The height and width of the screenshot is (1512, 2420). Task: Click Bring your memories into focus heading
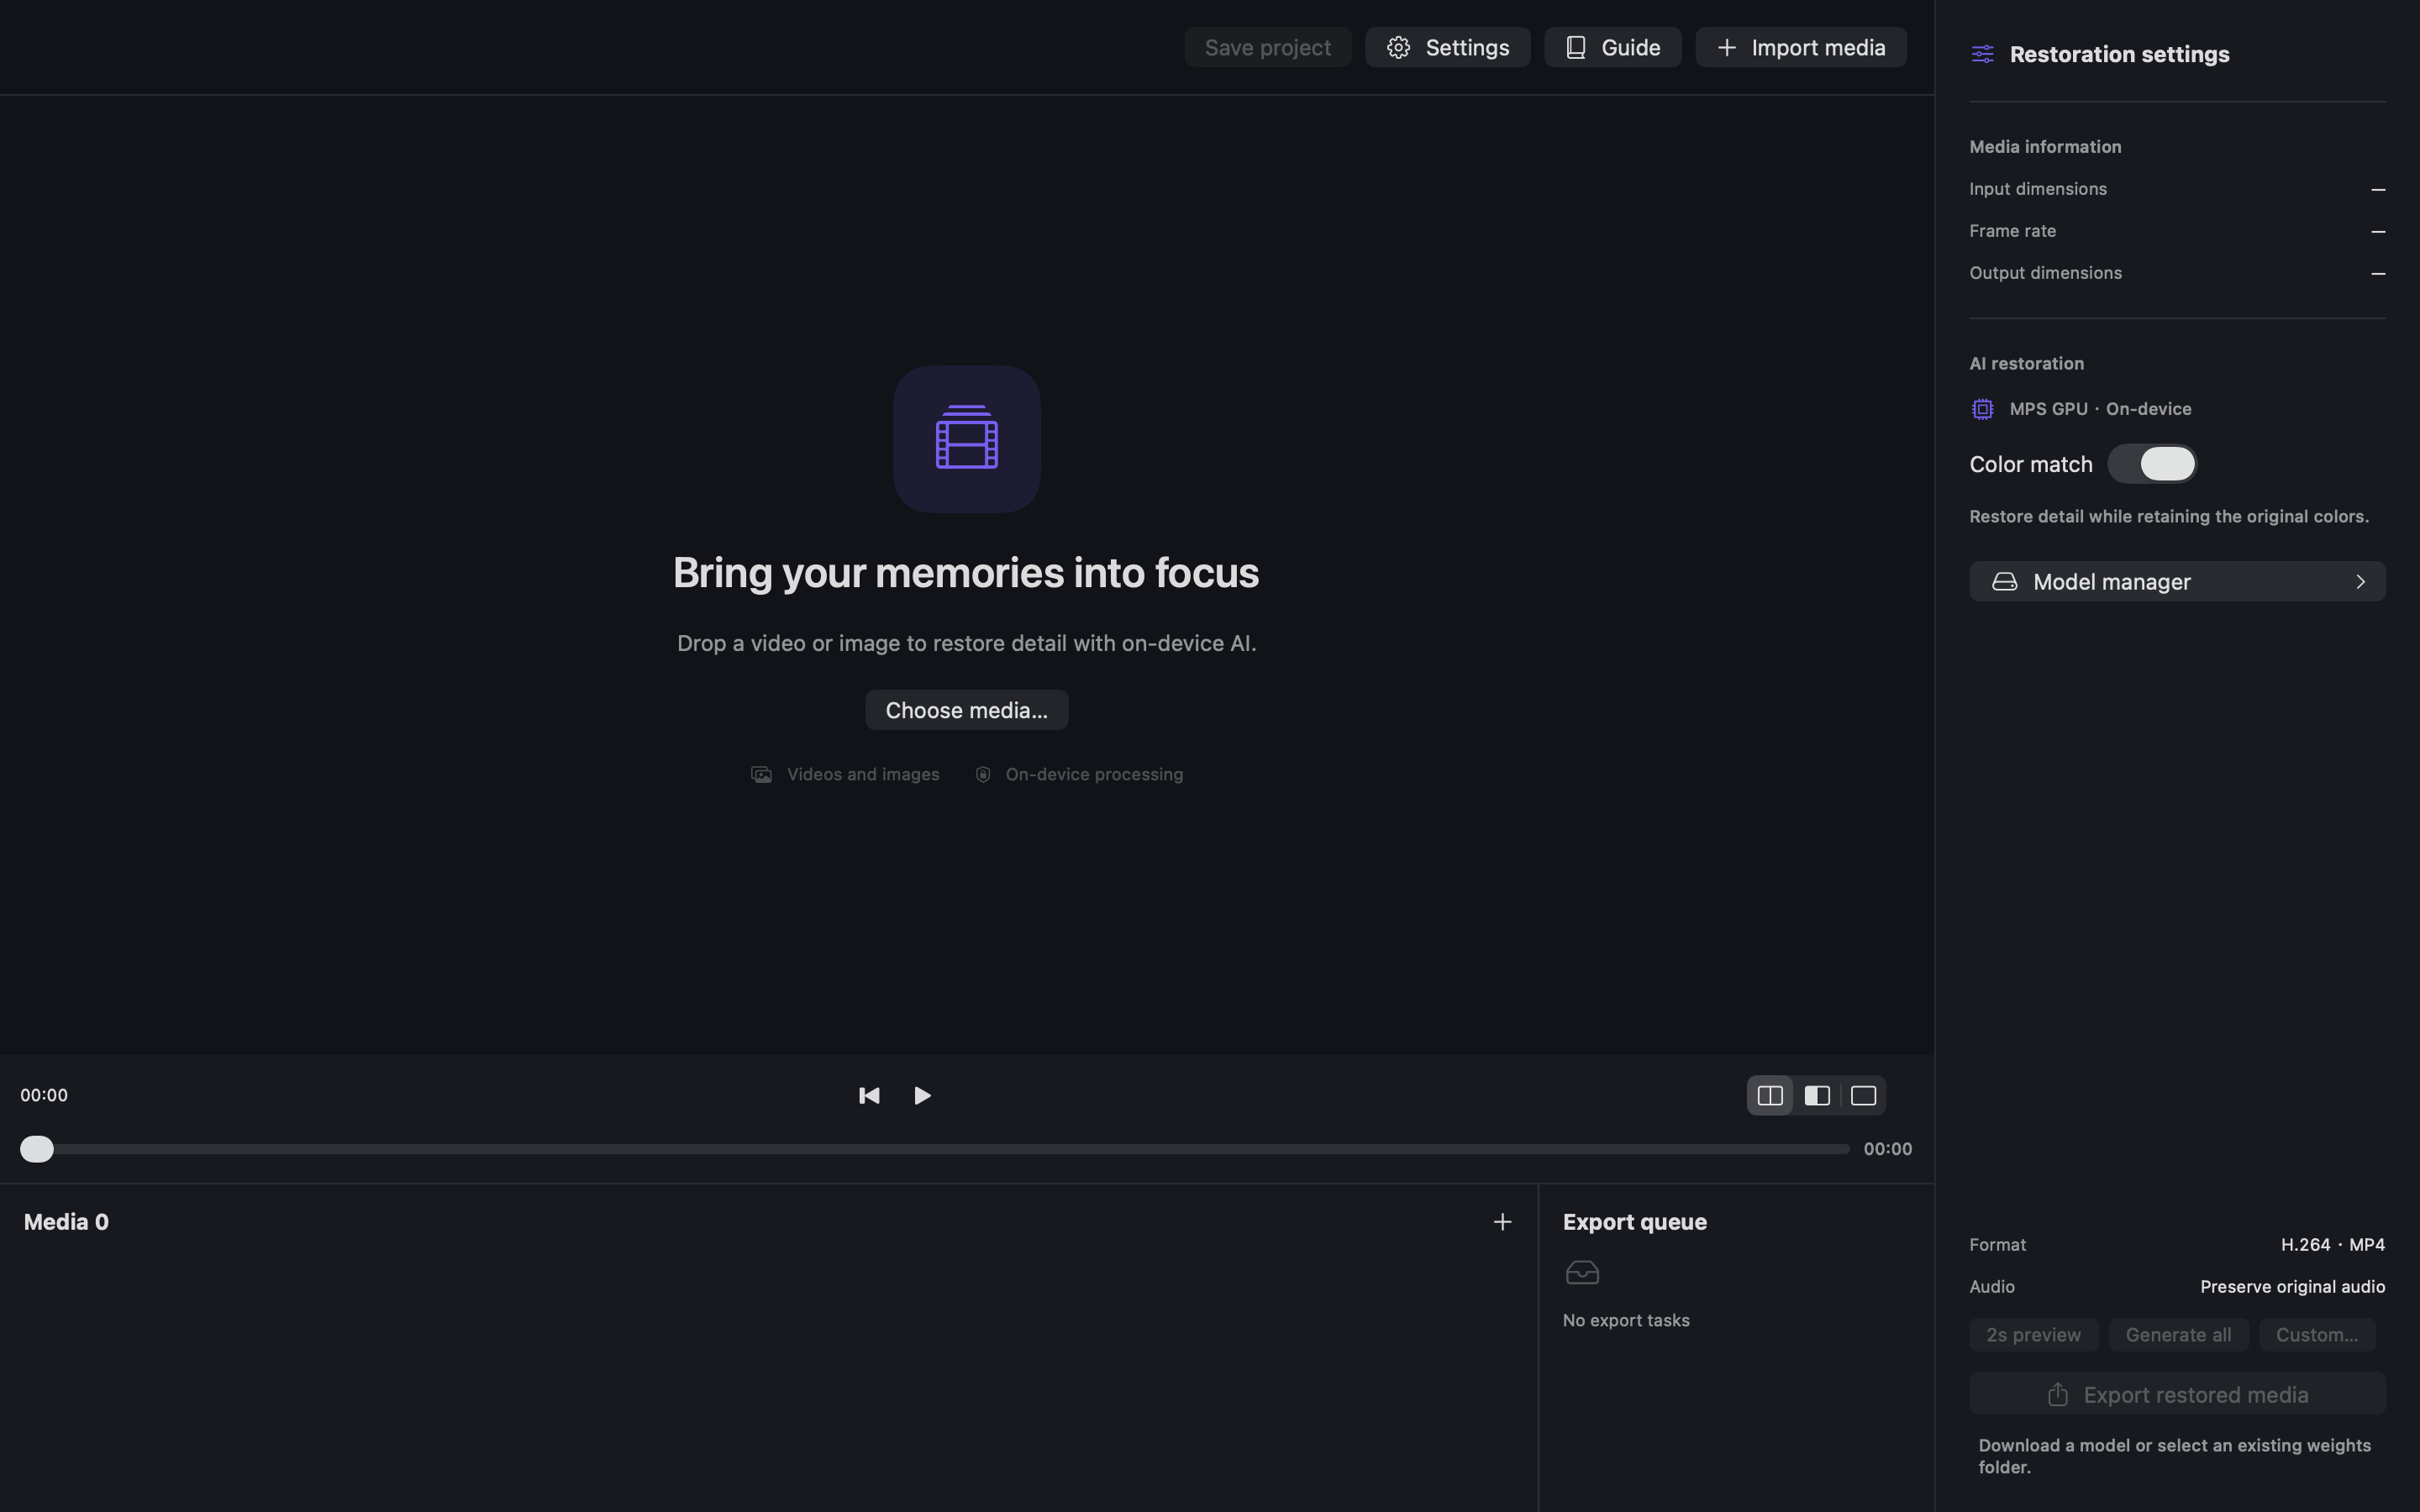pyautogui.click(x=966, y=573)
